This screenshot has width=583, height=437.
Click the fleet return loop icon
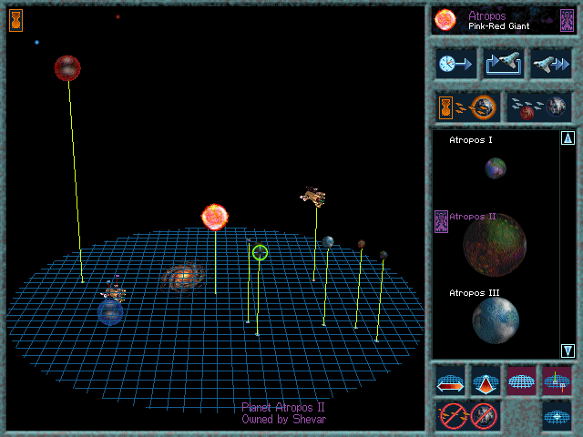[504, 64]
